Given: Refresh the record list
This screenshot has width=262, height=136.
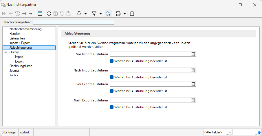Looking at the screenshot, I should click(49, 14).
